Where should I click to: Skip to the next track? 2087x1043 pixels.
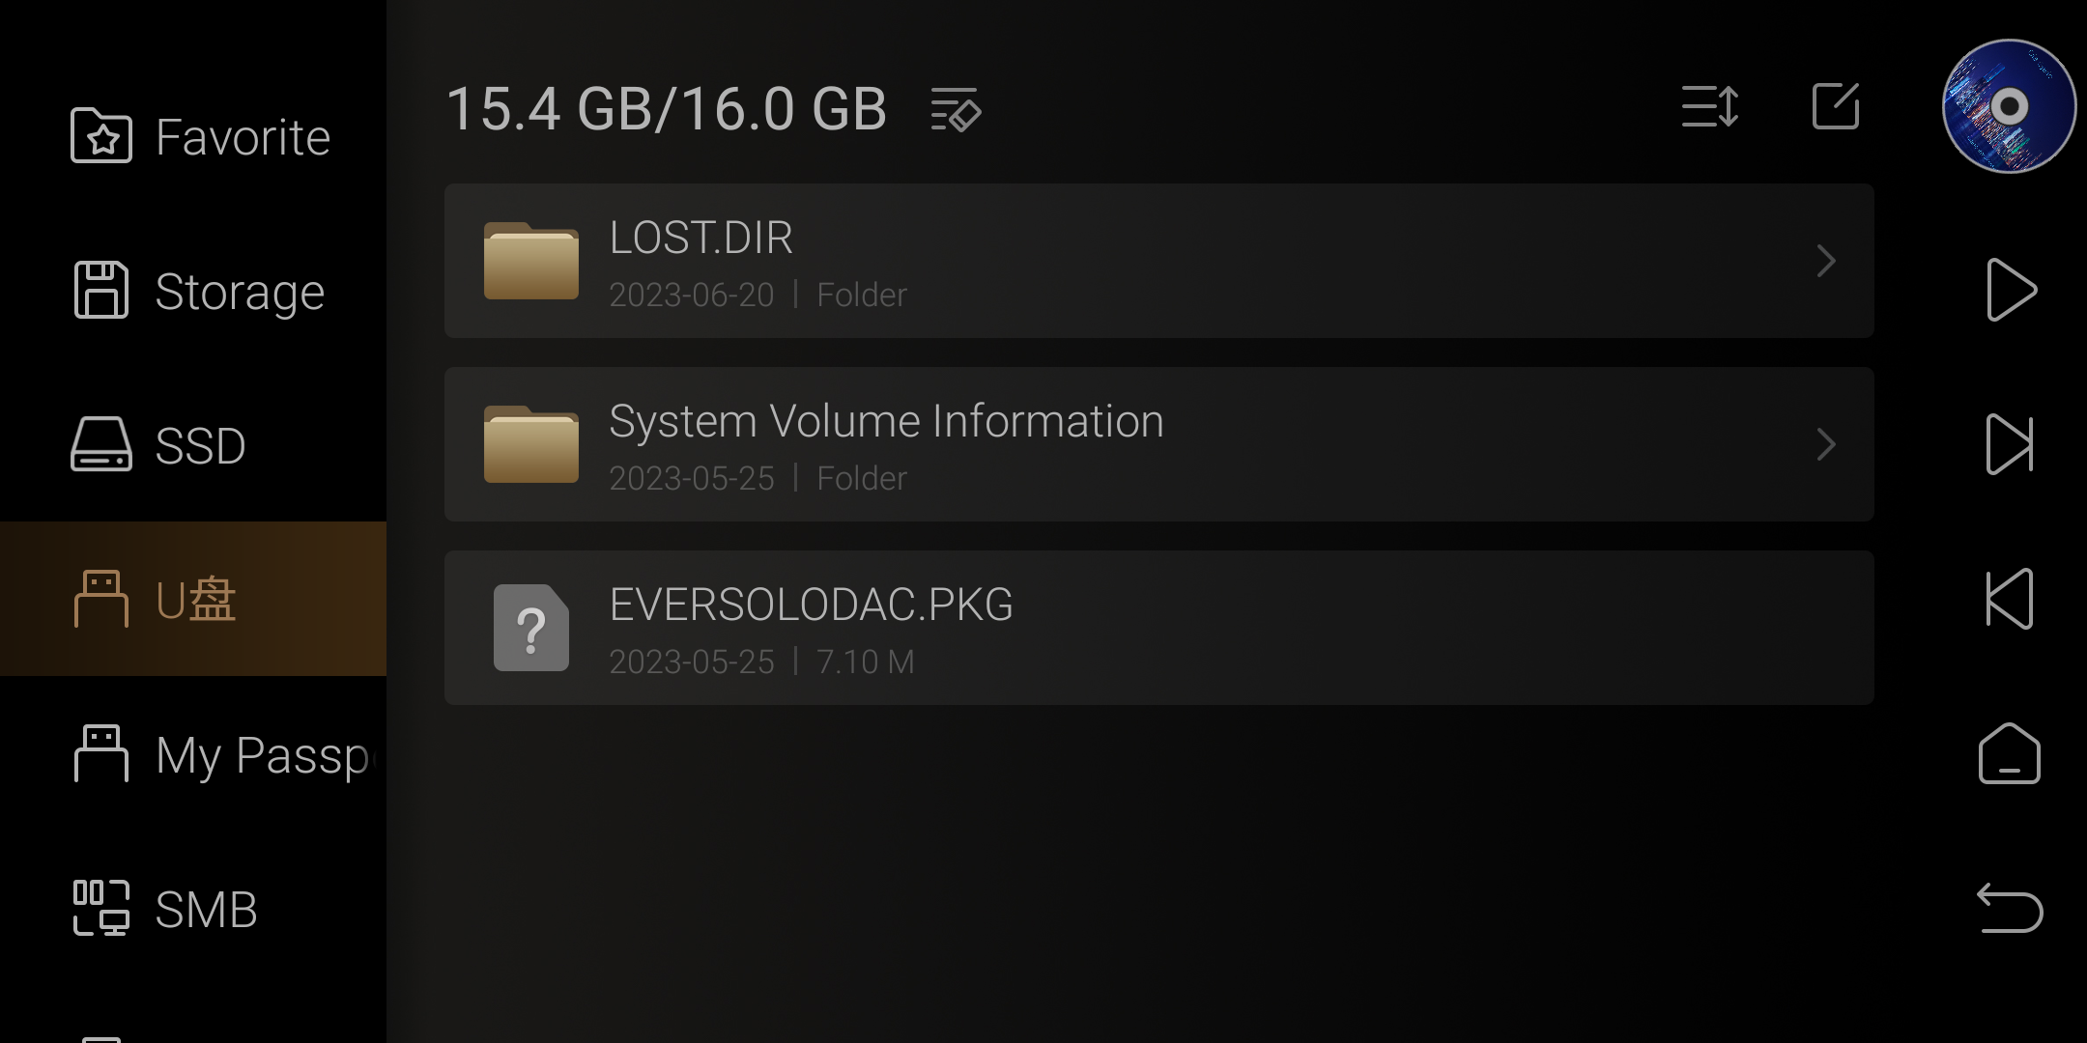2011,444
